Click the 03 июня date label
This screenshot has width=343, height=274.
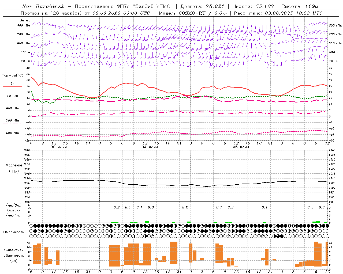[59, 147]
